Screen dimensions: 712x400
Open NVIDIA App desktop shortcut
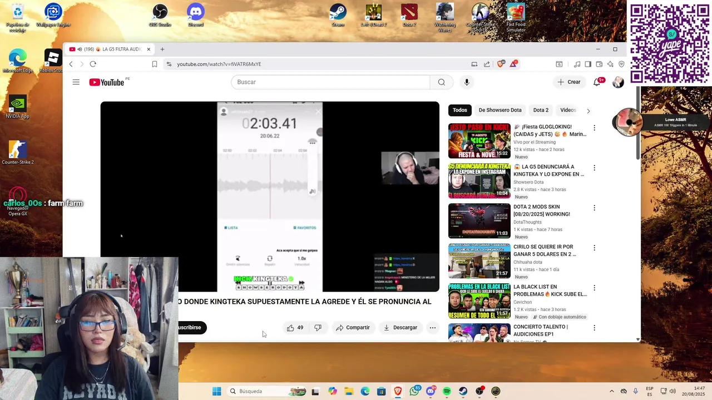click(x=18, y=107)
